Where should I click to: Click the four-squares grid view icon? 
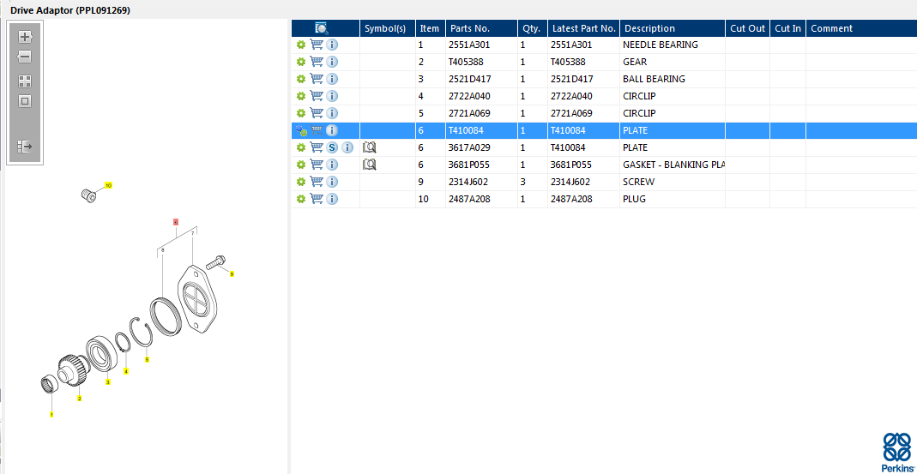click(25, 81)
